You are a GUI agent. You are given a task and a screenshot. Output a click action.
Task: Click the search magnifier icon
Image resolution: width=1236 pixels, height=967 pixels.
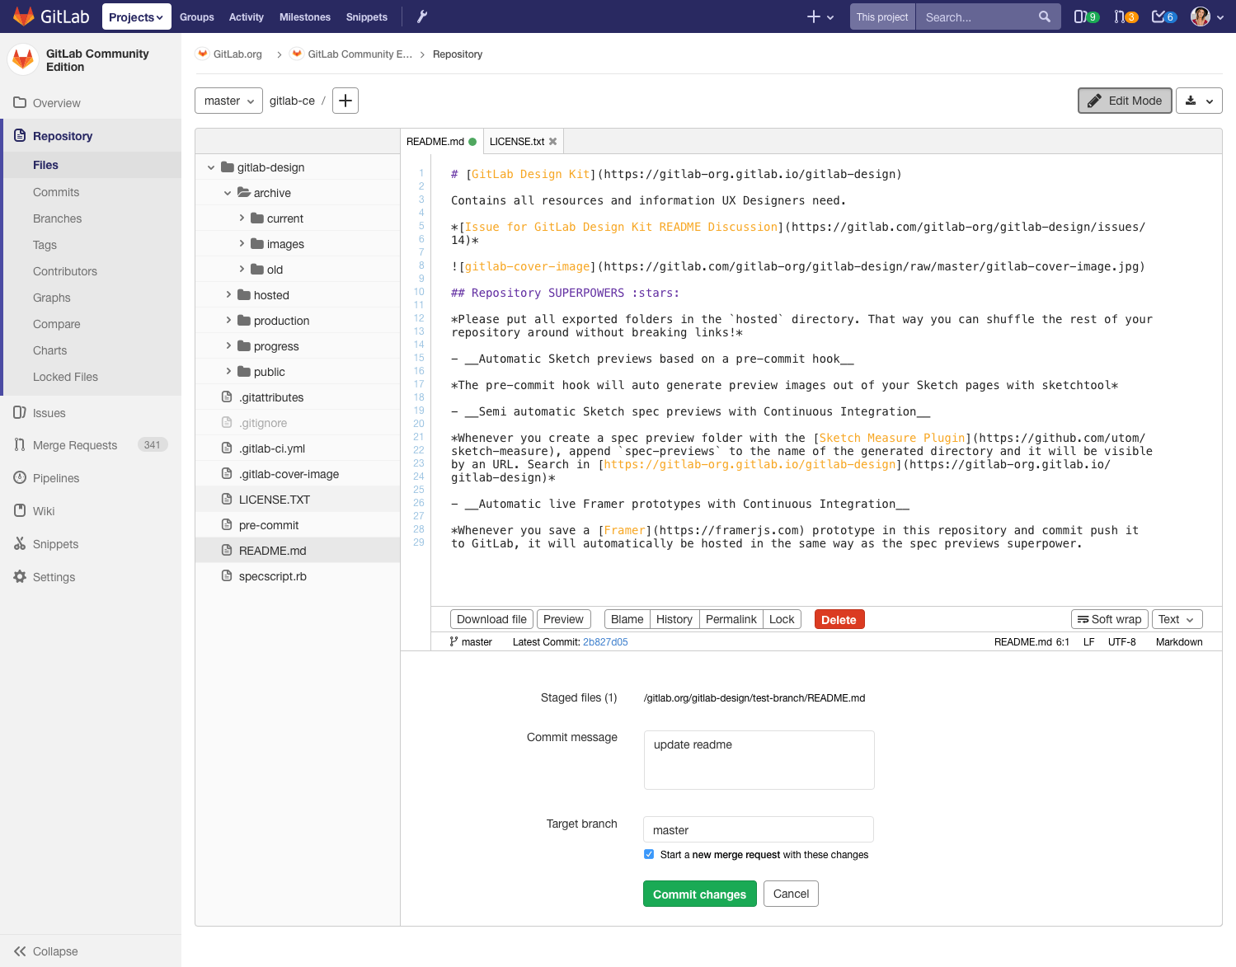coord(1043,16)
